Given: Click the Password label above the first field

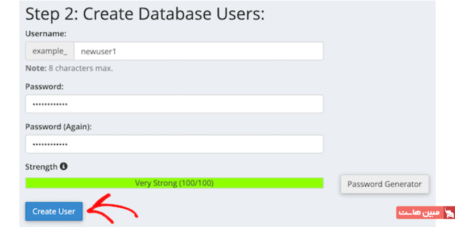Looking at the screenshot, I should click(x=44, y=87).
